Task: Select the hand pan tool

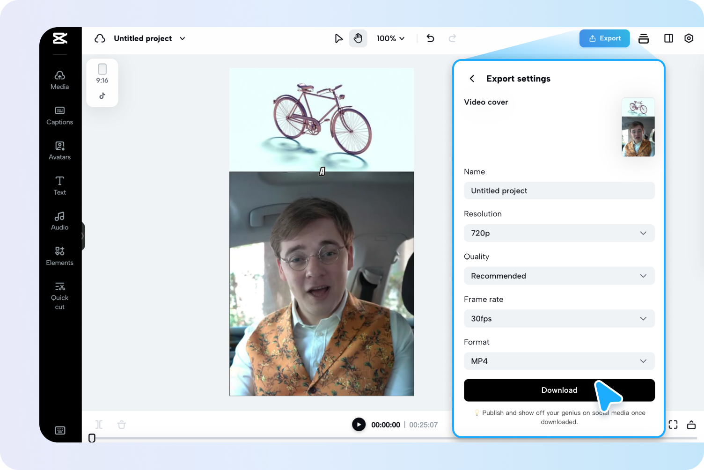Action: pos(358,38)
